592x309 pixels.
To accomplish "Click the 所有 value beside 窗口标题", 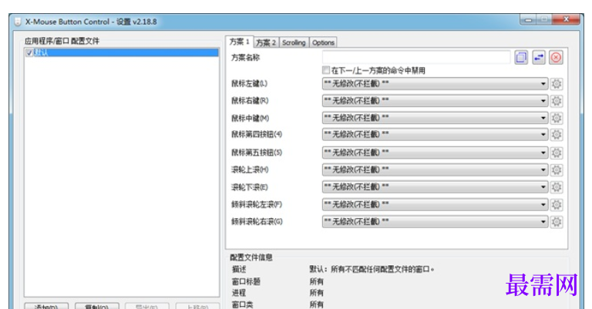I will [316, 281].
